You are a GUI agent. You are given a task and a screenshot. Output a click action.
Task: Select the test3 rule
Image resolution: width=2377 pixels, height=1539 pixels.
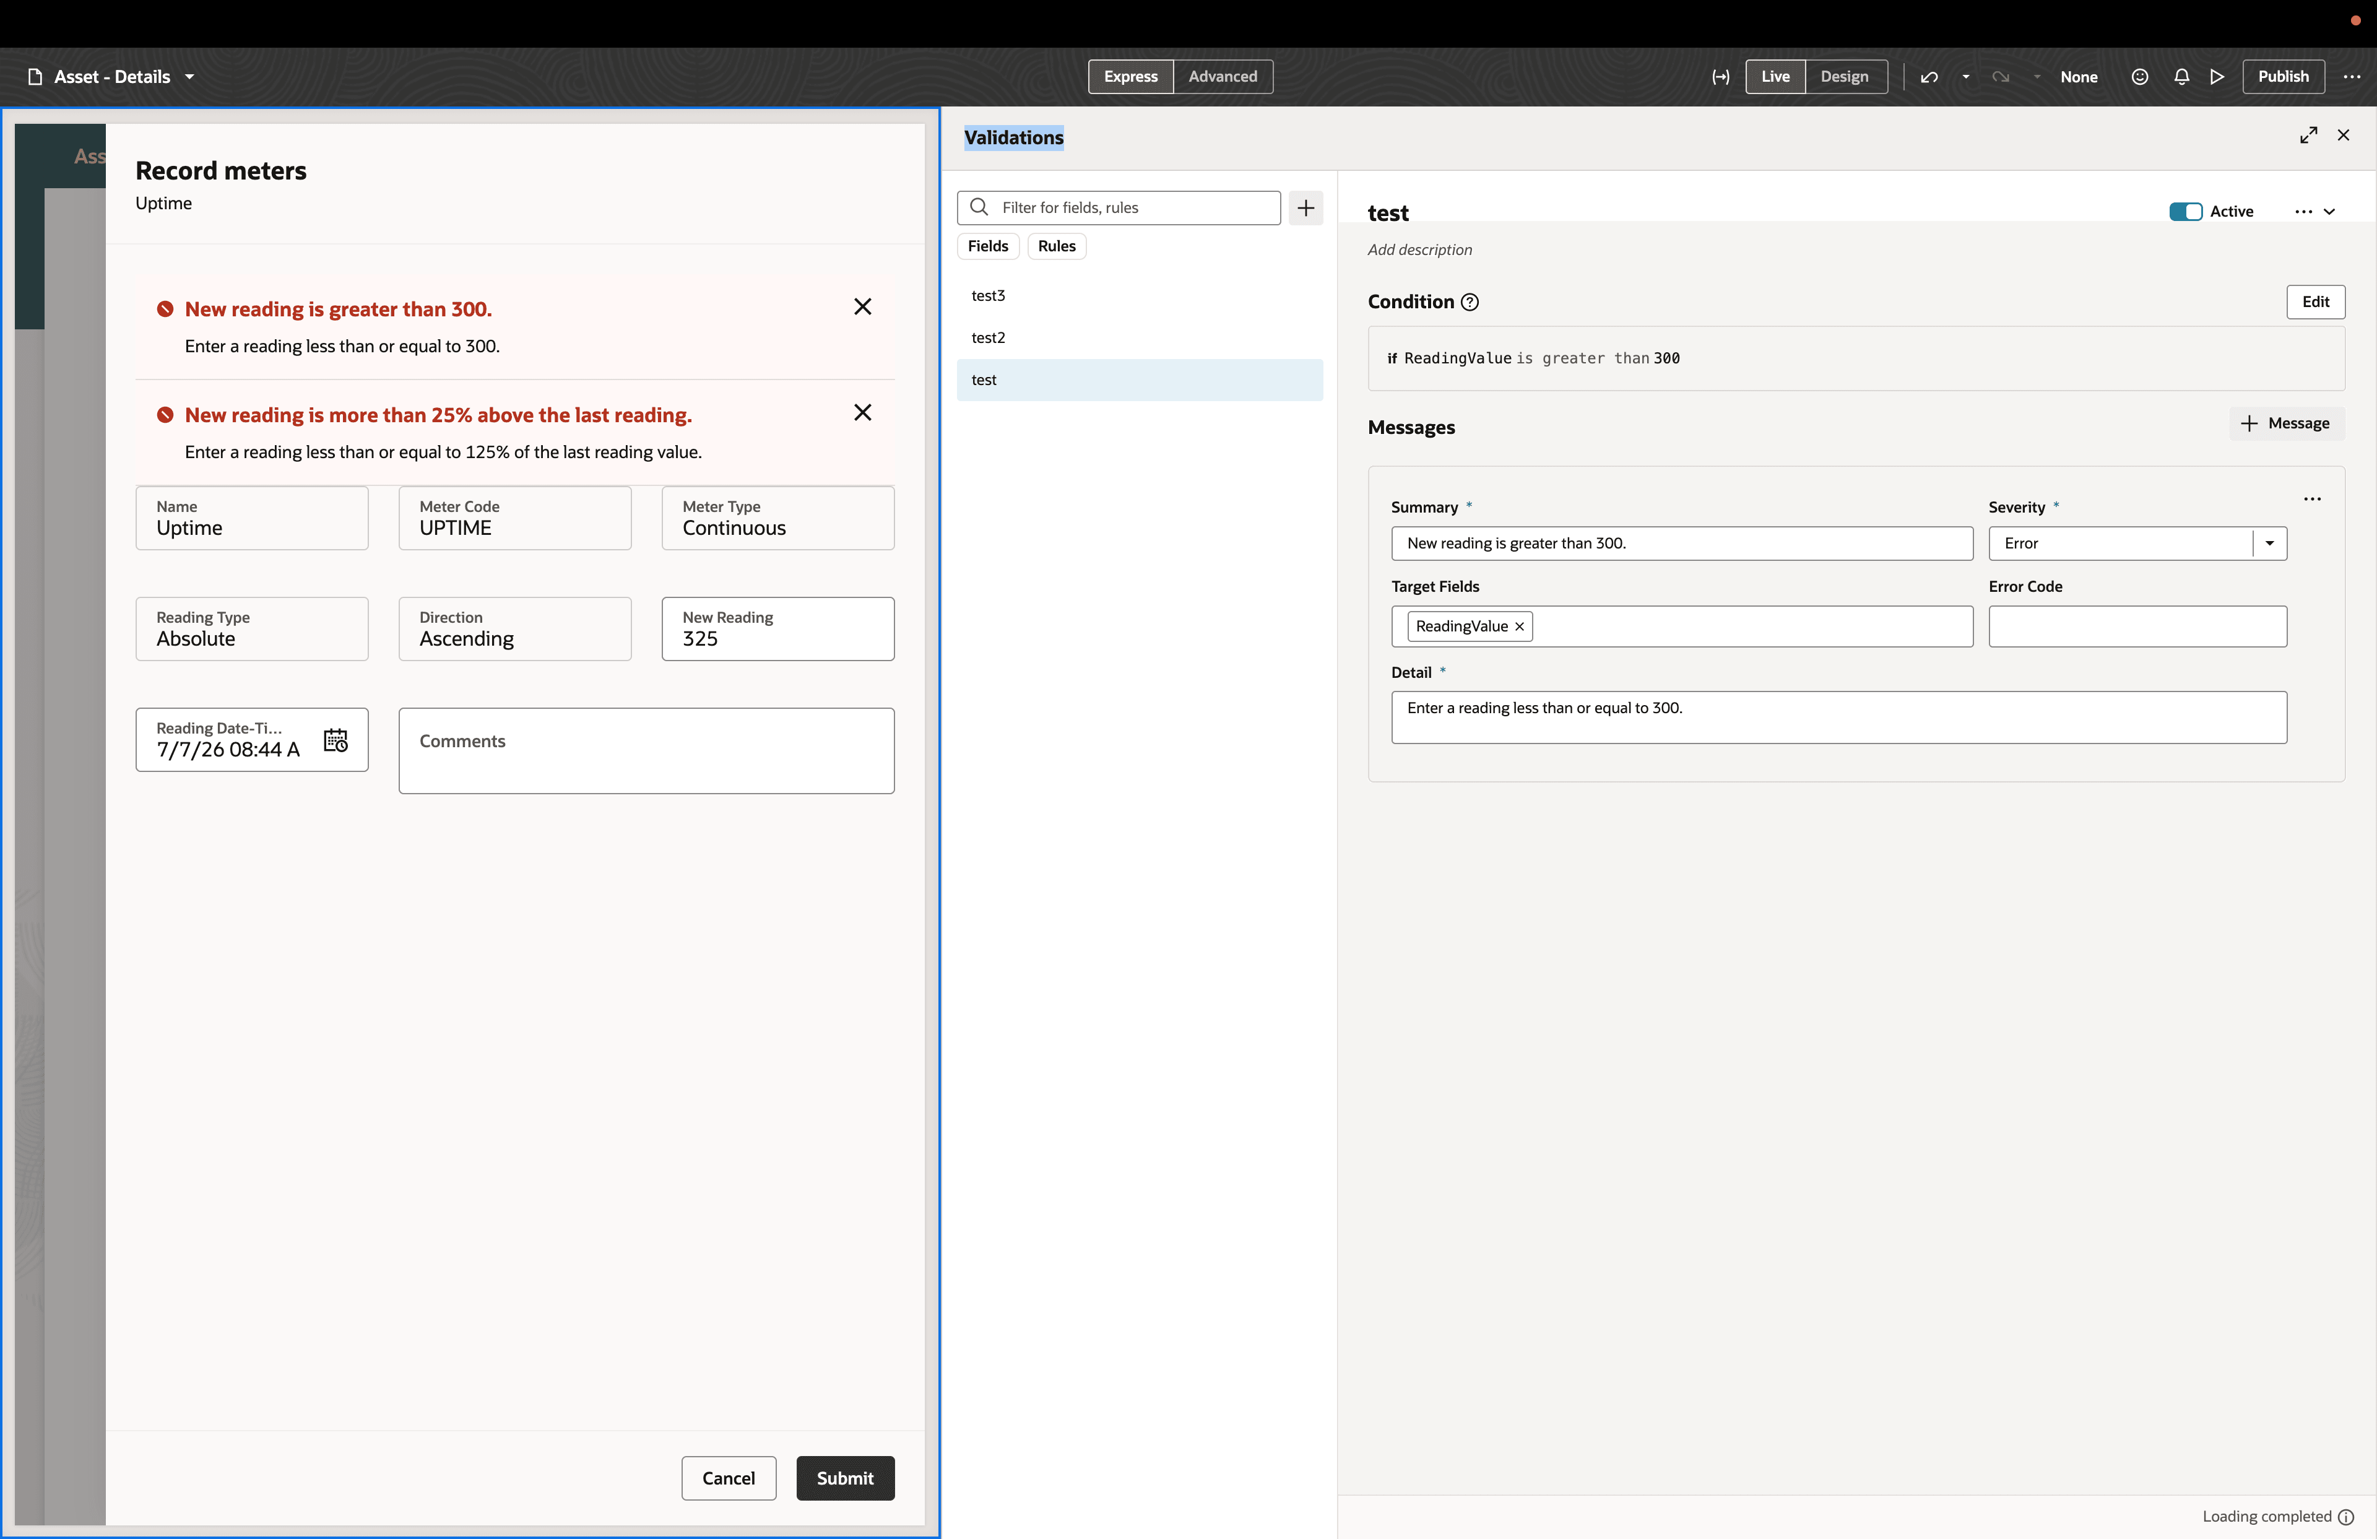pyautogui.click(x=1140, y=296)
